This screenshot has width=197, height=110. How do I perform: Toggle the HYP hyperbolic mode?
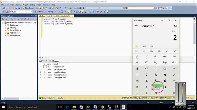(x=144, y=46)
